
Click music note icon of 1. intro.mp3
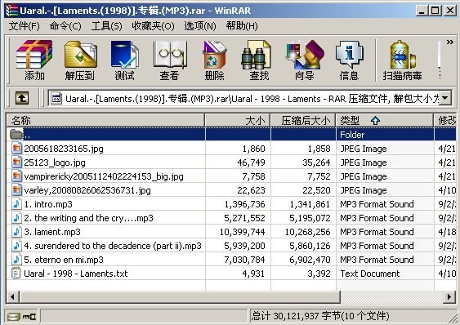click(x=16, y=204)
